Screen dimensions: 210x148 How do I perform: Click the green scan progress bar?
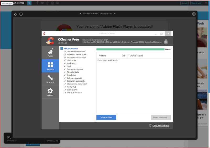click(130, 49)
